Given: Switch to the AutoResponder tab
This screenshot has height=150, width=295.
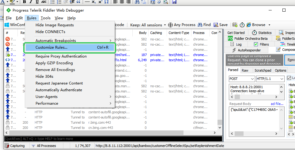Looking at the screenshot, I should [x=247, y=50].
